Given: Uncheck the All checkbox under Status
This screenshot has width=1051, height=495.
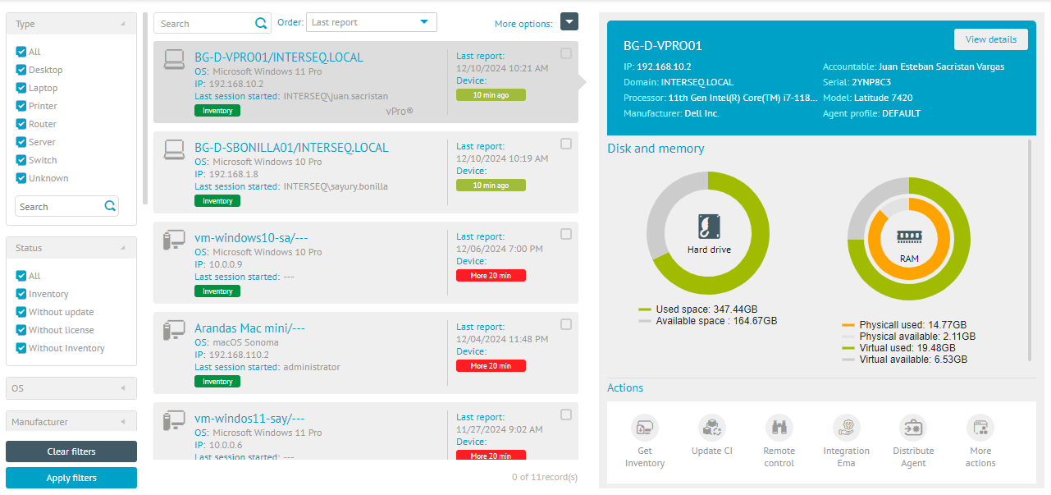Looking at the screenshot, I should tap(21, 276).
